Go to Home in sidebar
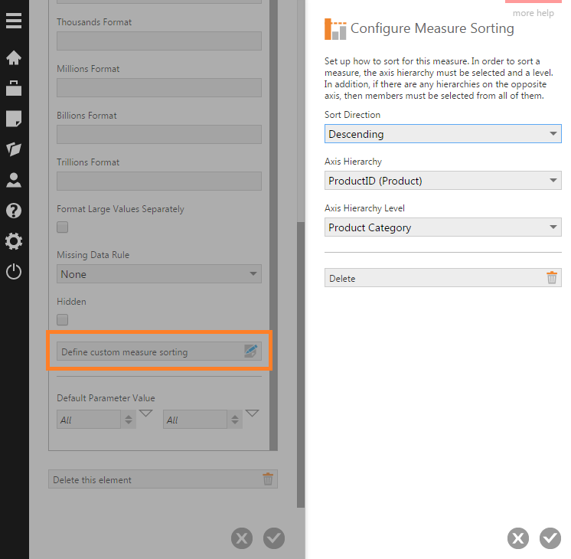This screenshot has height=559, width=571. pos(14,57)
